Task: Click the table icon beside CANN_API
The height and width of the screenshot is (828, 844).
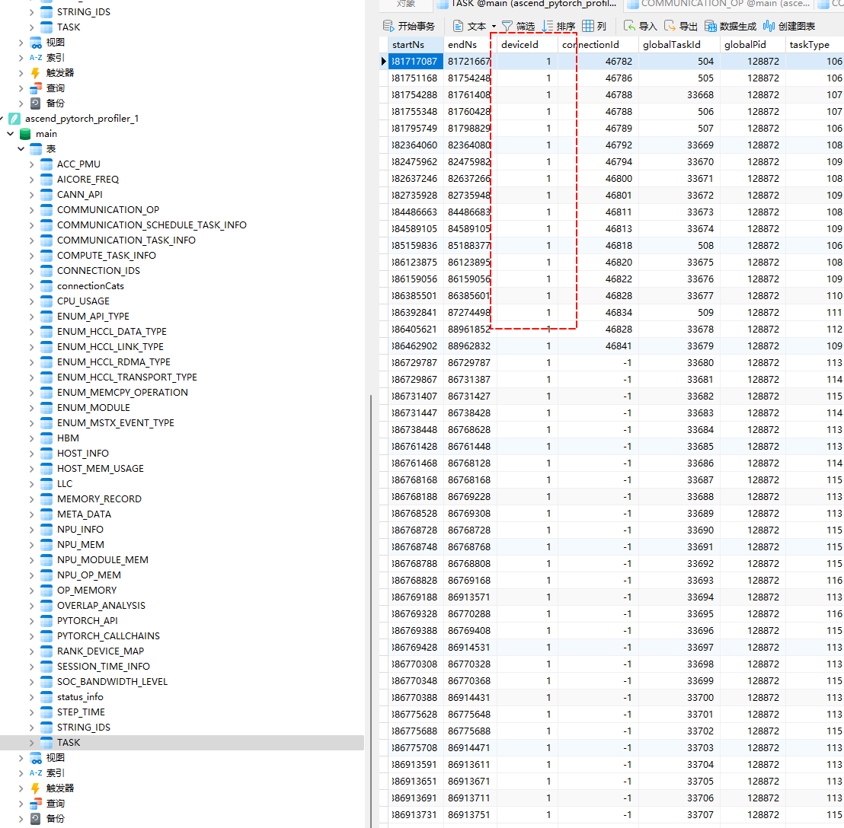Action: click(x=46, y=195)
